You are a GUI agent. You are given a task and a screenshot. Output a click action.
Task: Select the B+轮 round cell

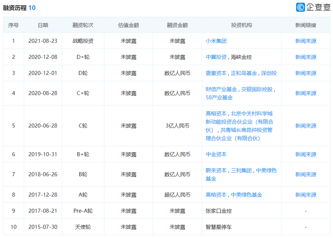click(83, 154)
